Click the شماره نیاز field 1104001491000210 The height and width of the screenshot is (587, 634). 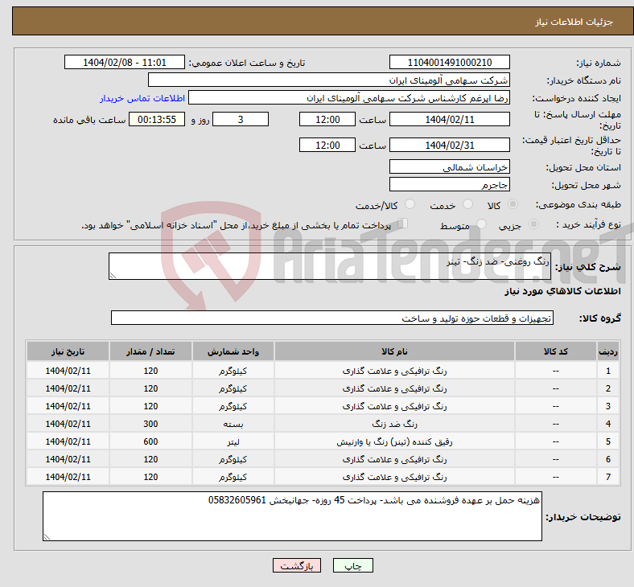point(449,63)
